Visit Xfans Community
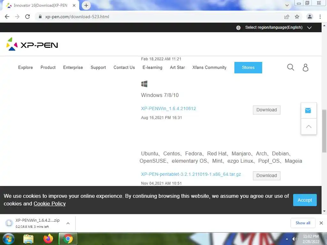The width and height of the screenshot is (327, 245). 209,68
